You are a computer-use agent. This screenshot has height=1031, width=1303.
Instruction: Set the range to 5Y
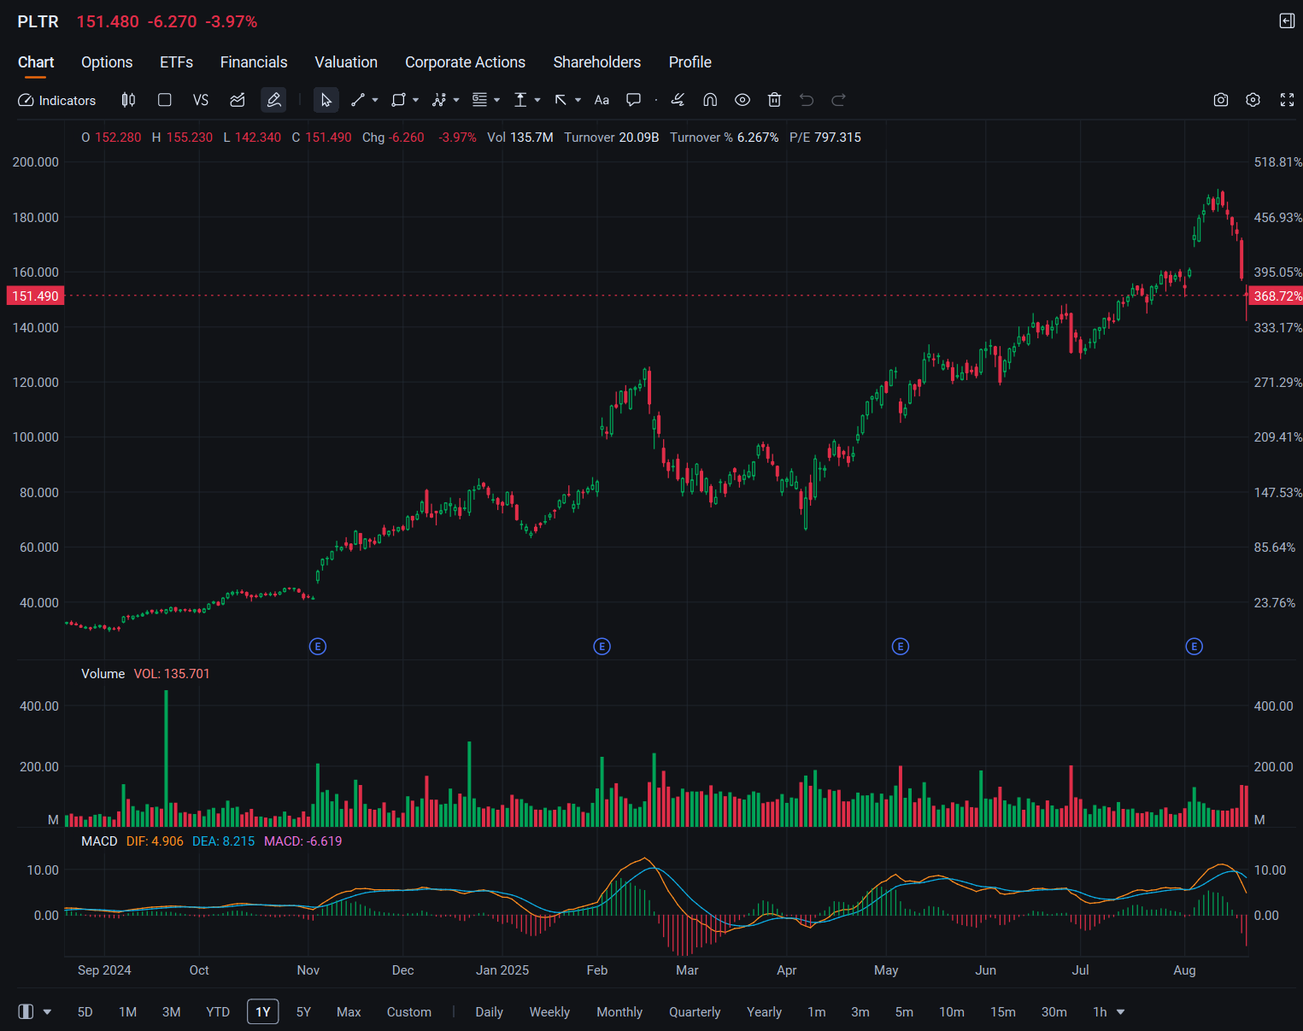pyautogui.click(x=303, y=1012)
